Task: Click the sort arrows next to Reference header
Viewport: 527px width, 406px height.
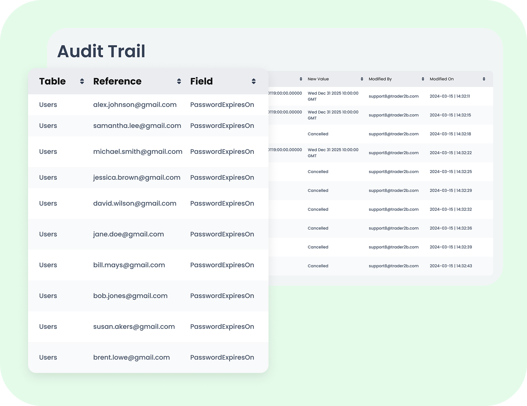Action: (x=179, y=81)
